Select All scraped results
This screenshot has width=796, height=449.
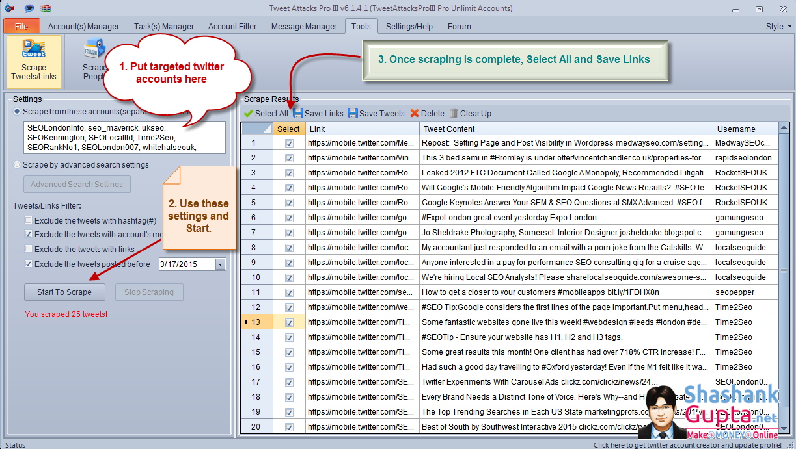(x=266, y=113)
